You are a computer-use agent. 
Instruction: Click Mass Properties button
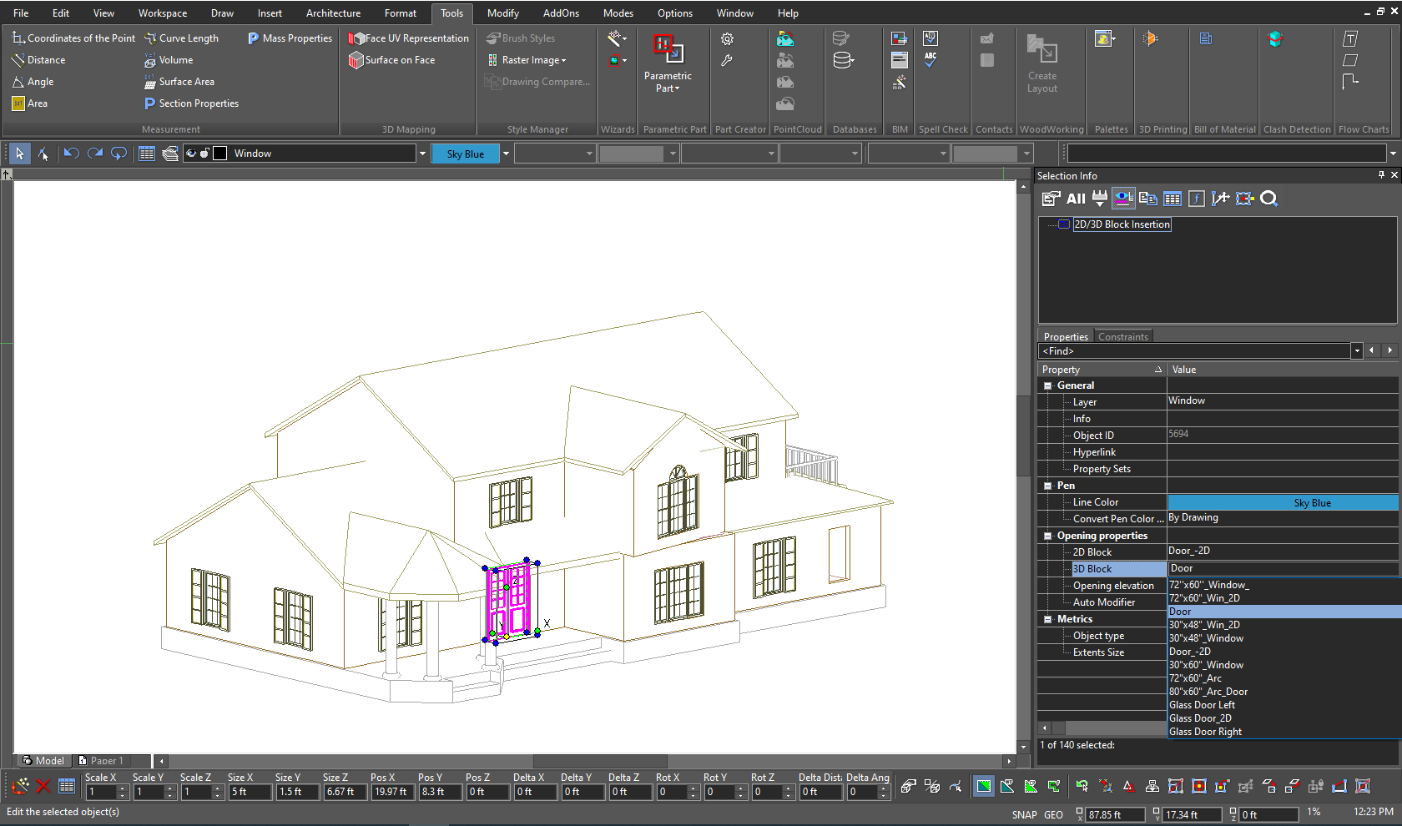[290, 38]
